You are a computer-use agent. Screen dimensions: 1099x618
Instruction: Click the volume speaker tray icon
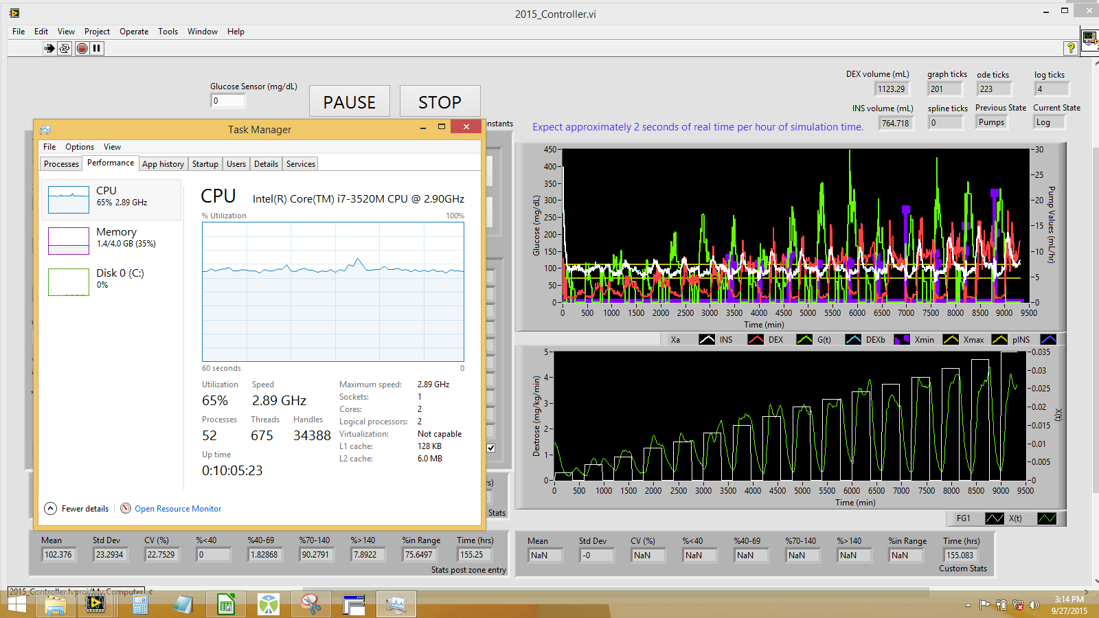coord(1034,605)
